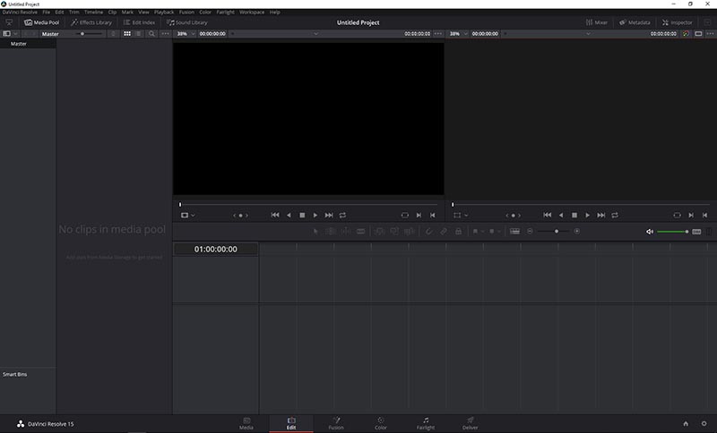The image size is (717, 433).
Task: Select the arrow Selection Mode tool
Action: tap(315, 232)
